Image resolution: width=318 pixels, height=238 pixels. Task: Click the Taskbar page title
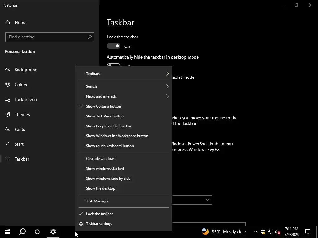coord(120,22)
